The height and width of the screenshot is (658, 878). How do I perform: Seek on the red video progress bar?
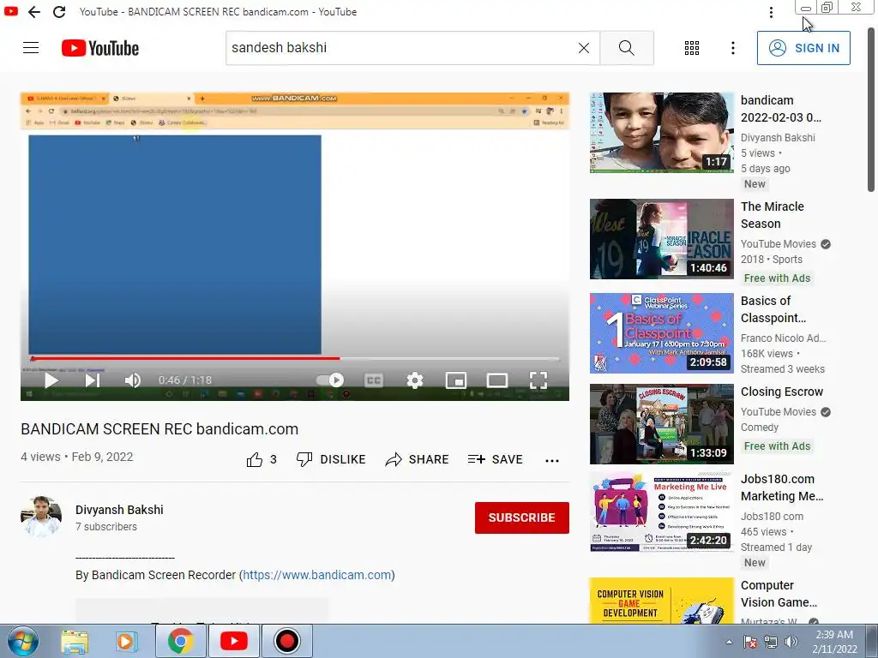(x=295, y=358)
